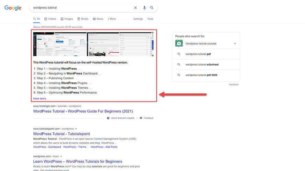Click 'Wordpress tutorial youtube' suggestion text
Viewport: 305px width, 171px height.
point(201,44)
